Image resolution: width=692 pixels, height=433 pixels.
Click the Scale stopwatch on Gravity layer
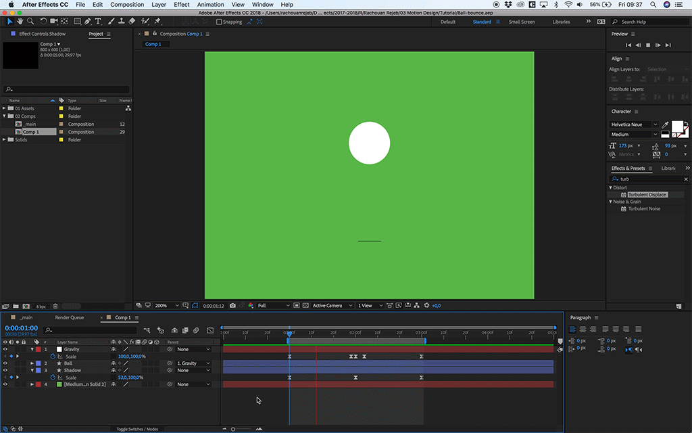53,357
